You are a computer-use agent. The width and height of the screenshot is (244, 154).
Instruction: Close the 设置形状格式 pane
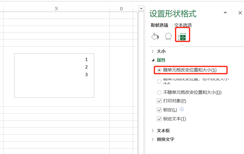pyautogui.click(x=240, y=13)
